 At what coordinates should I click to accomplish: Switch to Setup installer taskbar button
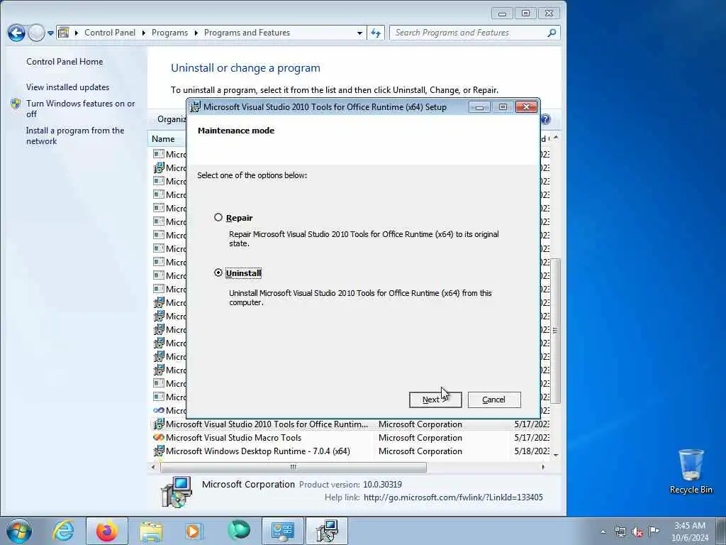[x=327, y=531]
